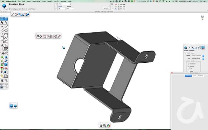Open Spotlight search in macOS menu bar
The image size is (208, 130).
tap(201, 1)
